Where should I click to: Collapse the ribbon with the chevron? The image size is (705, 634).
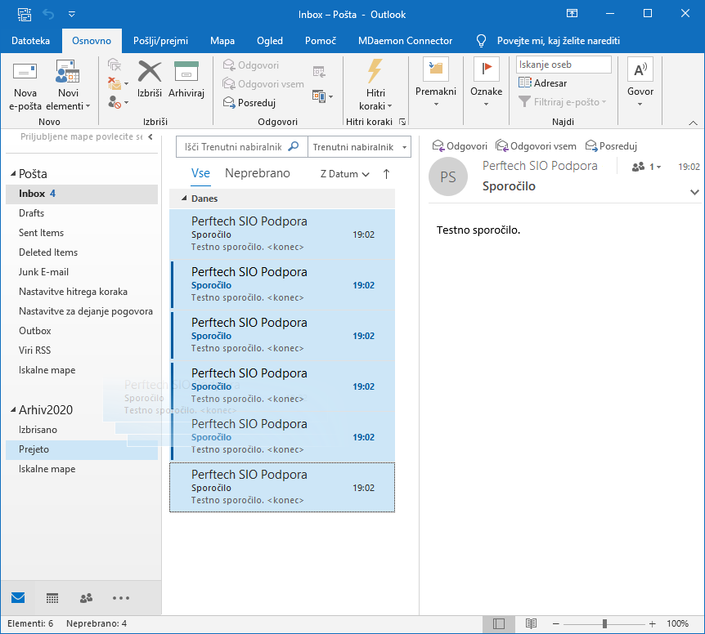[694, 123]
